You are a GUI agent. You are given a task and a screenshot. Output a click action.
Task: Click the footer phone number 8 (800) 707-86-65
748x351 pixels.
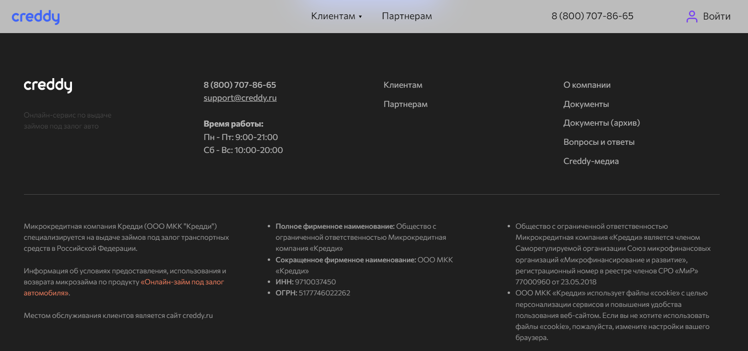(240, 85)
